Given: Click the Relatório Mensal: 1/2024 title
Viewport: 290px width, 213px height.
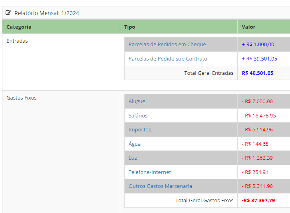Looking at the screenshot, I should tap(47, 13).
